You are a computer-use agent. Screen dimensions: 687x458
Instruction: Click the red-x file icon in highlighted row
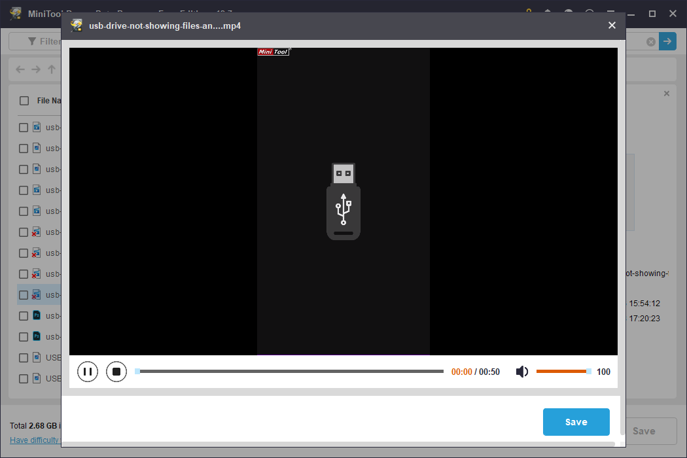tap(37, 294)
